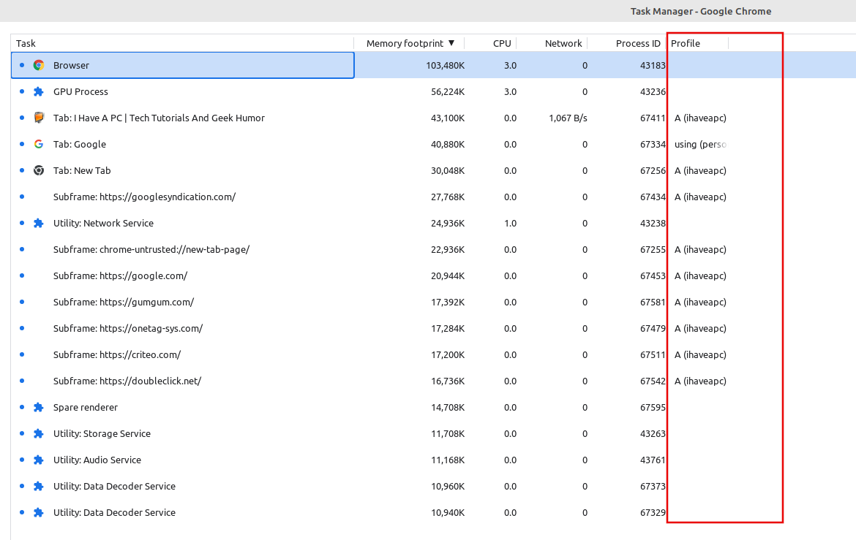Click the puzzle icon beside GPU Process
Screen dimensions: 856x540
pyautogui.click(x=39, y=91)
